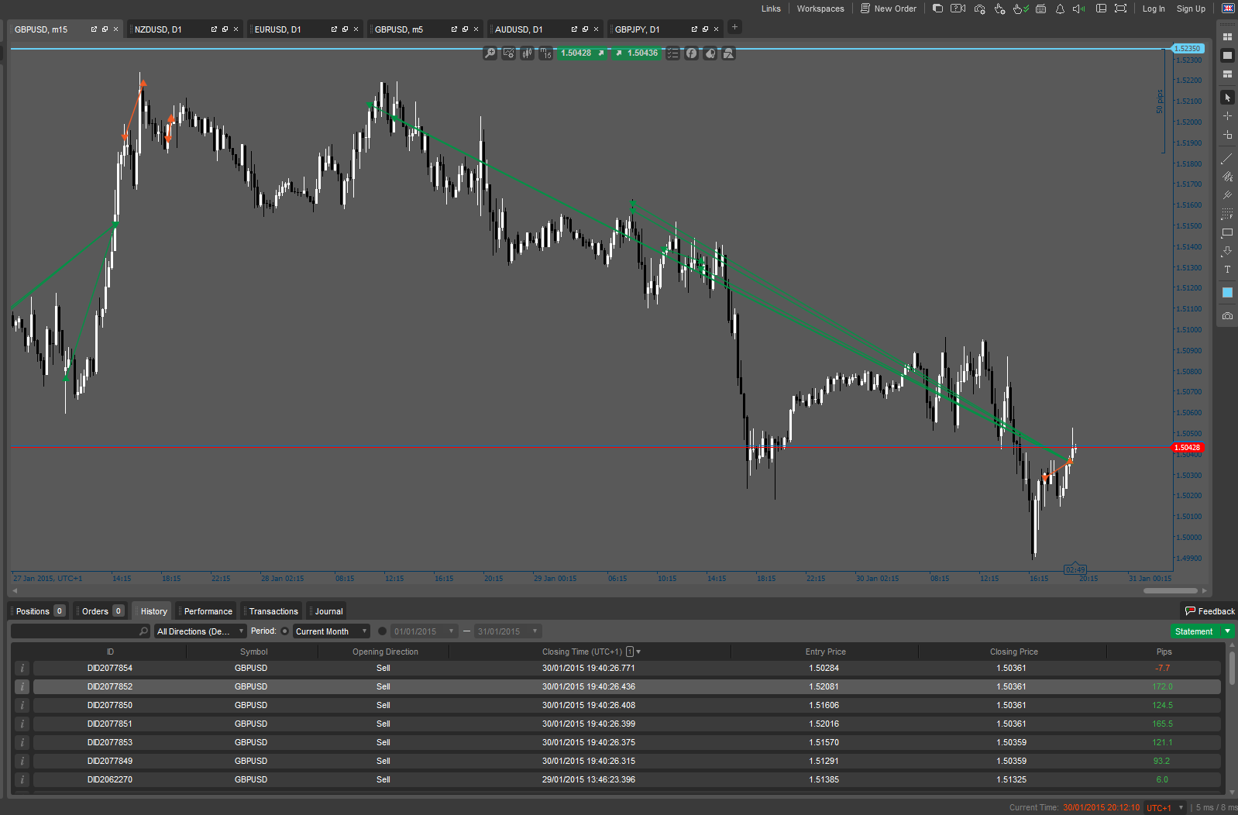Toggle the custom date range radio button
The width and height of the screenshot is (1238, 815).
coord(382,631)
